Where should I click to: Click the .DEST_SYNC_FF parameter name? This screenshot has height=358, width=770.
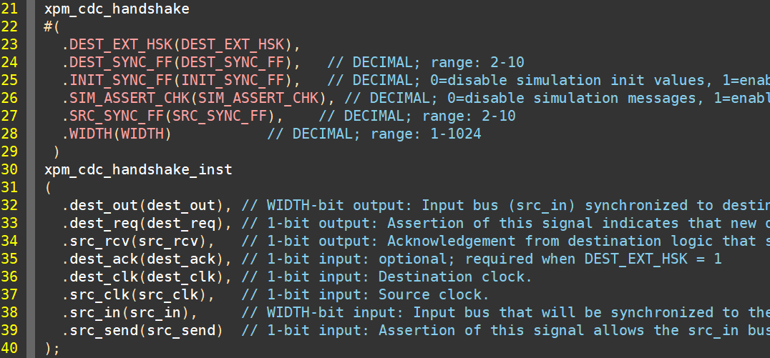click(x=114, y=63)
